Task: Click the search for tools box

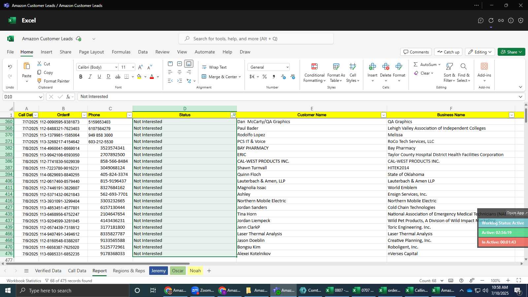Action: click(x=256, y=39)
